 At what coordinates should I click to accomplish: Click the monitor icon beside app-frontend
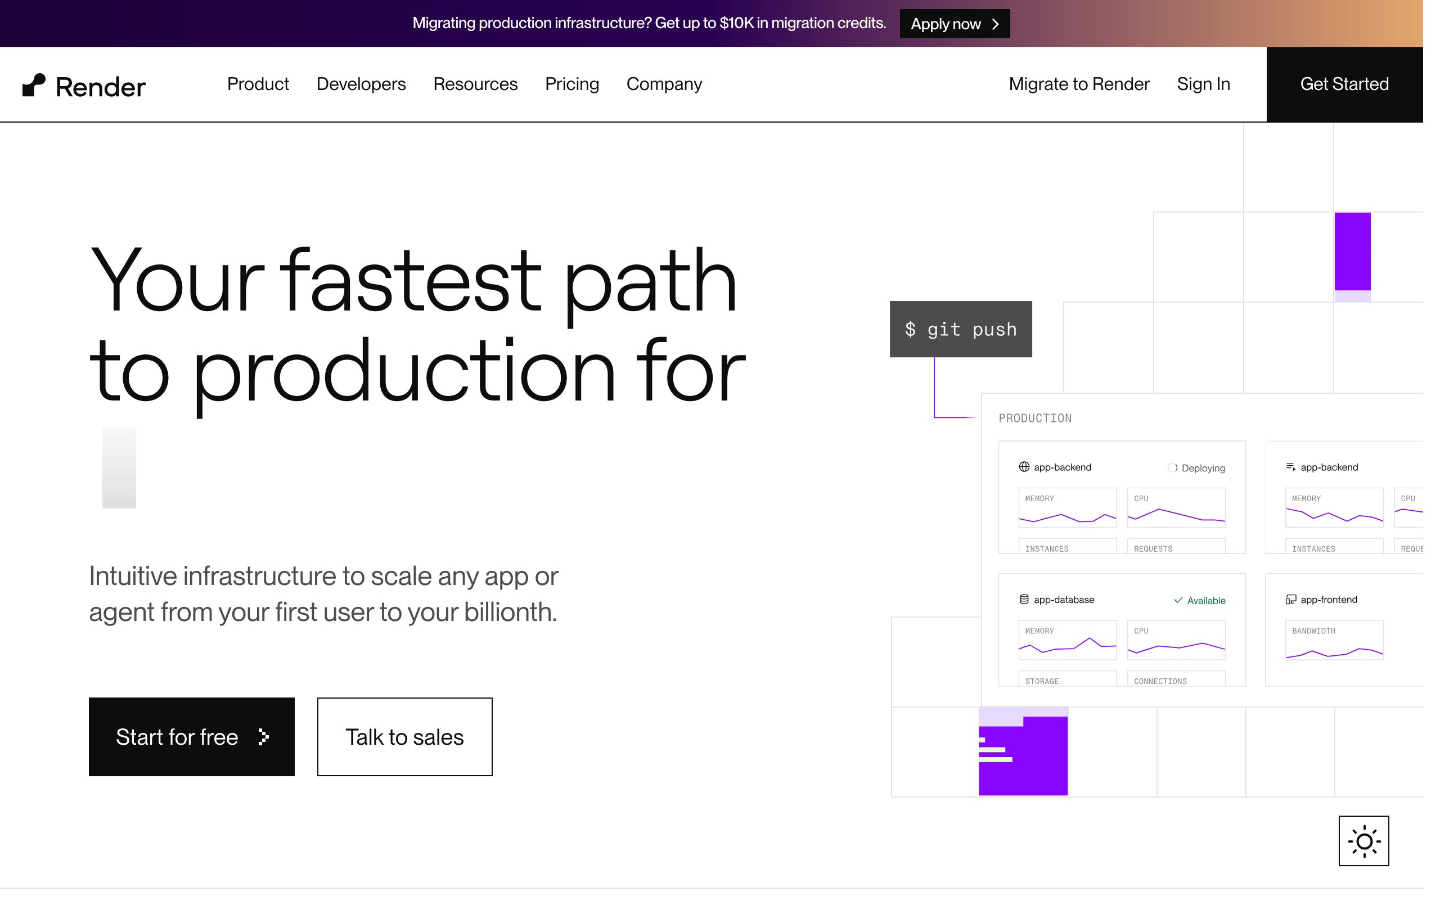[x=1290, y=600]
